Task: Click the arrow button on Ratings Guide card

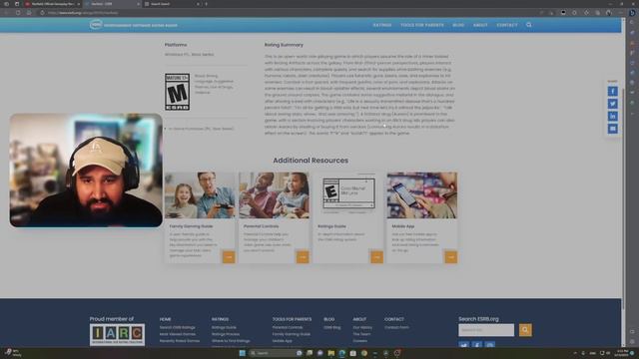Action: tap(377, 257)
